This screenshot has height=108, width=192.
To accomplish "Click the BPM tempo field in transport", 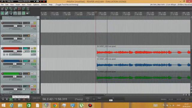I will coord(88,99).
